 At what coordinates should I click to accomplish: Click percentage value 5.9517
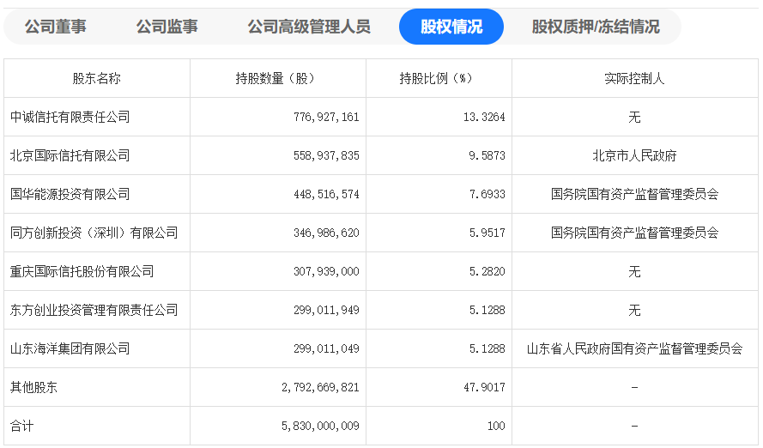(x=487, y=233)
